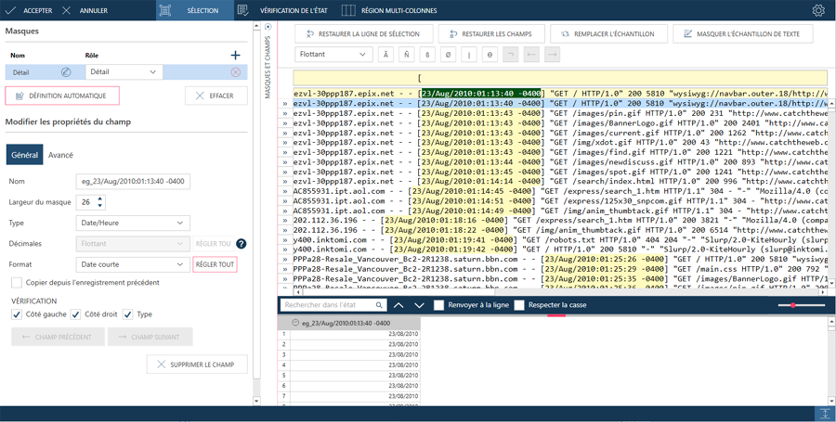Switch to the Avancé tab
836x422 pixels.
pos(60,155)
